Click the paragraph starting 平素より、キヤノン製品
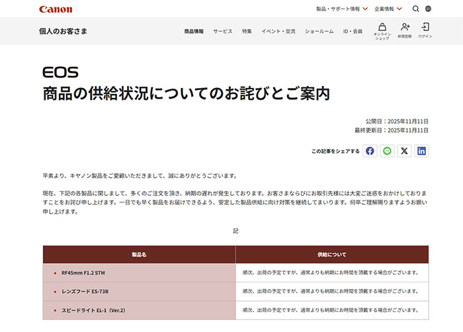 click(140, 176)
